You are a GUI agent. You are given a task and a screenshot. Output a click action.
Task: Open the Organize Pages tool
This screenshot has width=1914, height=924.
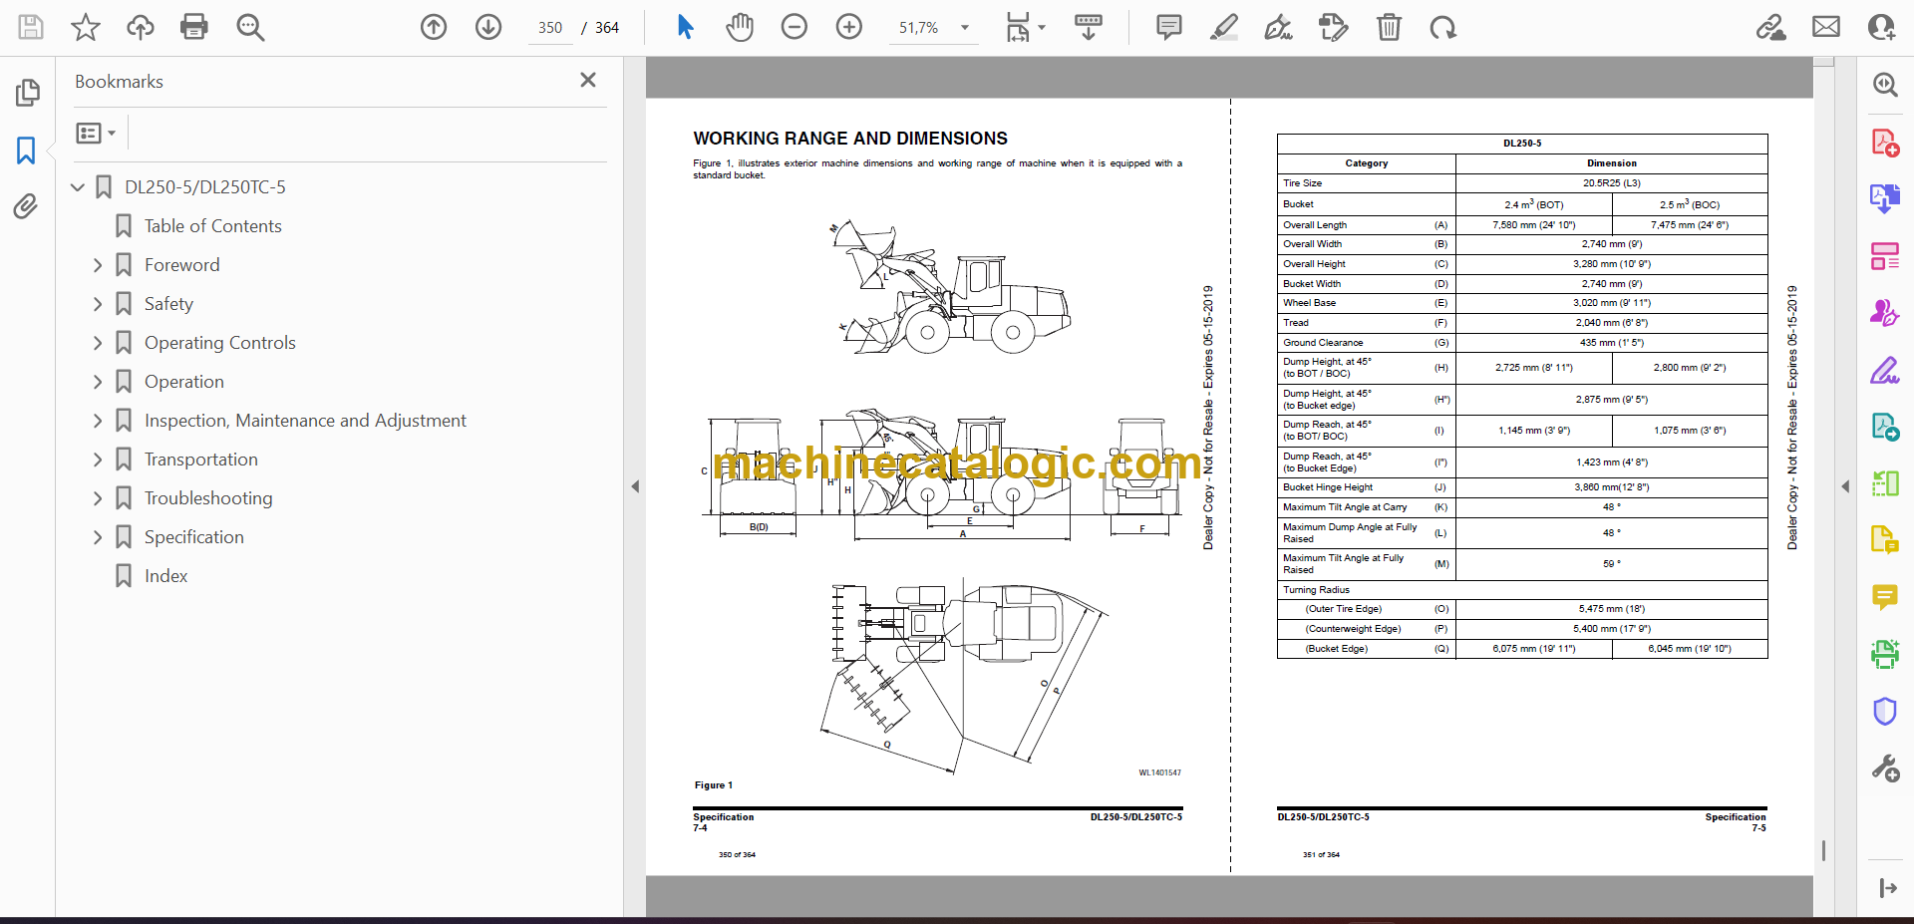(1884, 256)
